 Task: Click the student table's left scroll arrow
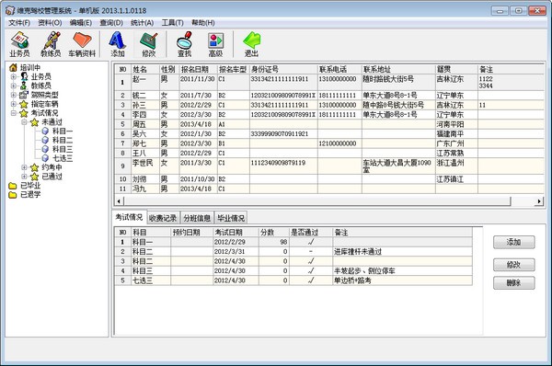119,201
